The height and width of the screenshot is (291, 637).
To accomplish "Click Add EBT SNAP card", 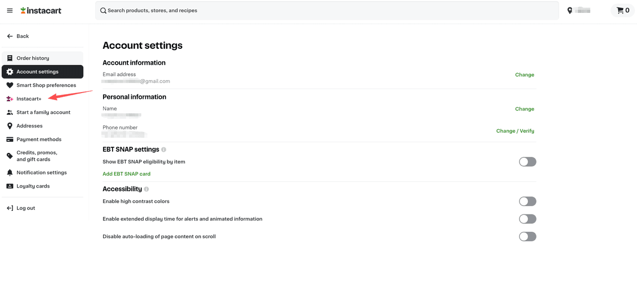I will tap(126, 173).
